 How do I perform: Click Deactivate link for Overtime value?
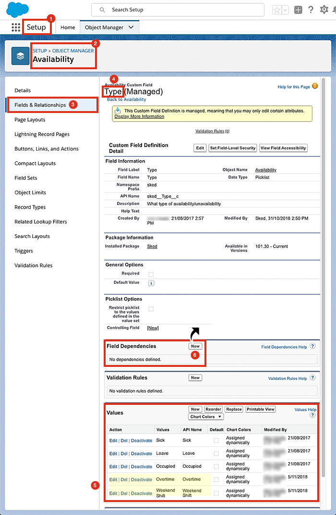click(x=142, y=479)
